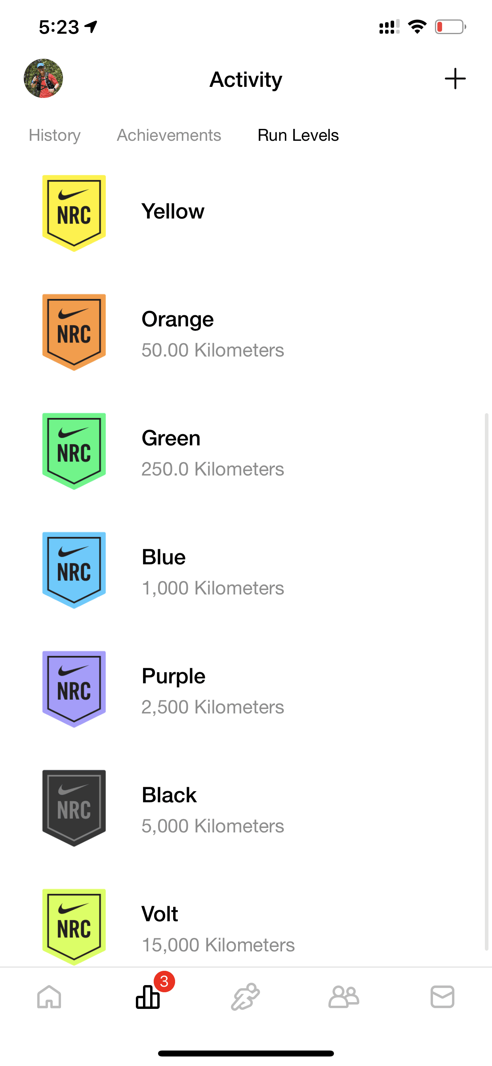Open the Inbox envelope icon

442,997
